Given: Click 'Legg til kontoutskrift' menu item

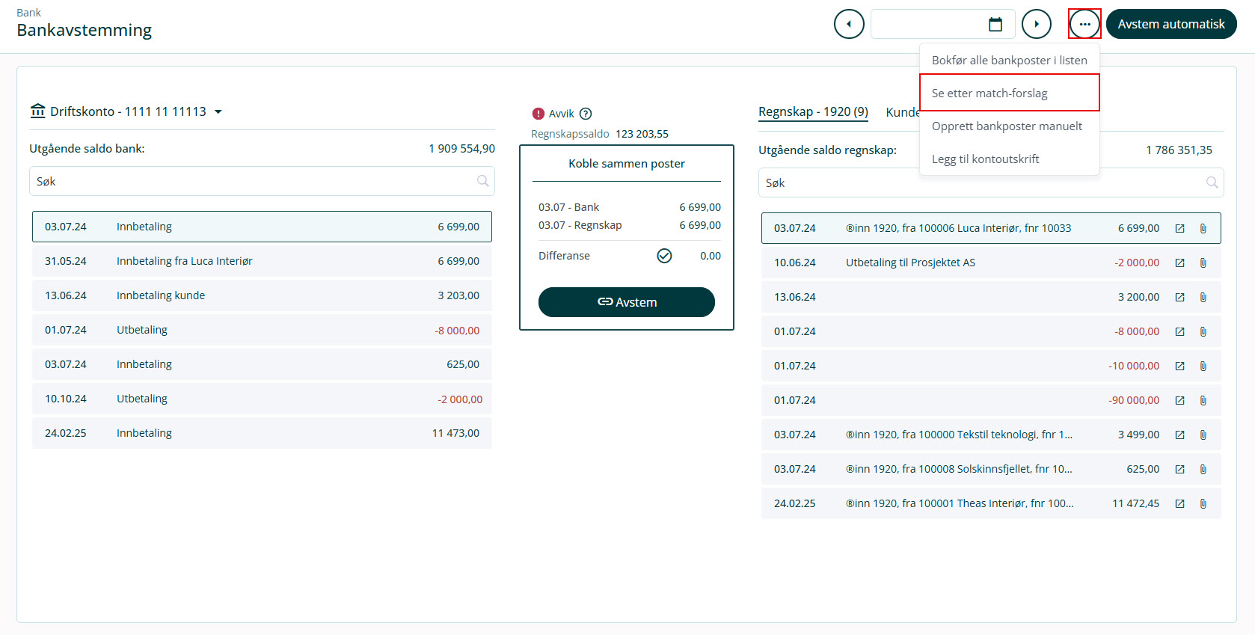Looking at the screenshot, I should (x=985, y=159).
